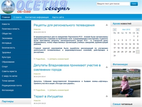Select day 13 in the calendar

point(126,44)
